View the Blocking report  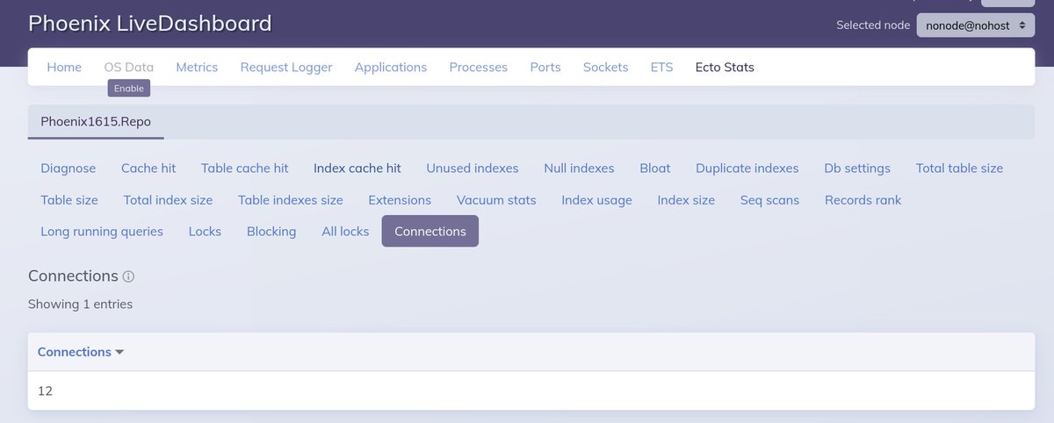[271, 231]
